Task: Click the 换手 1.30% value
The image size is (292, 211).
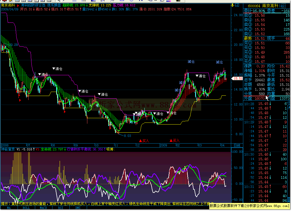Action: tap(260, 89)
